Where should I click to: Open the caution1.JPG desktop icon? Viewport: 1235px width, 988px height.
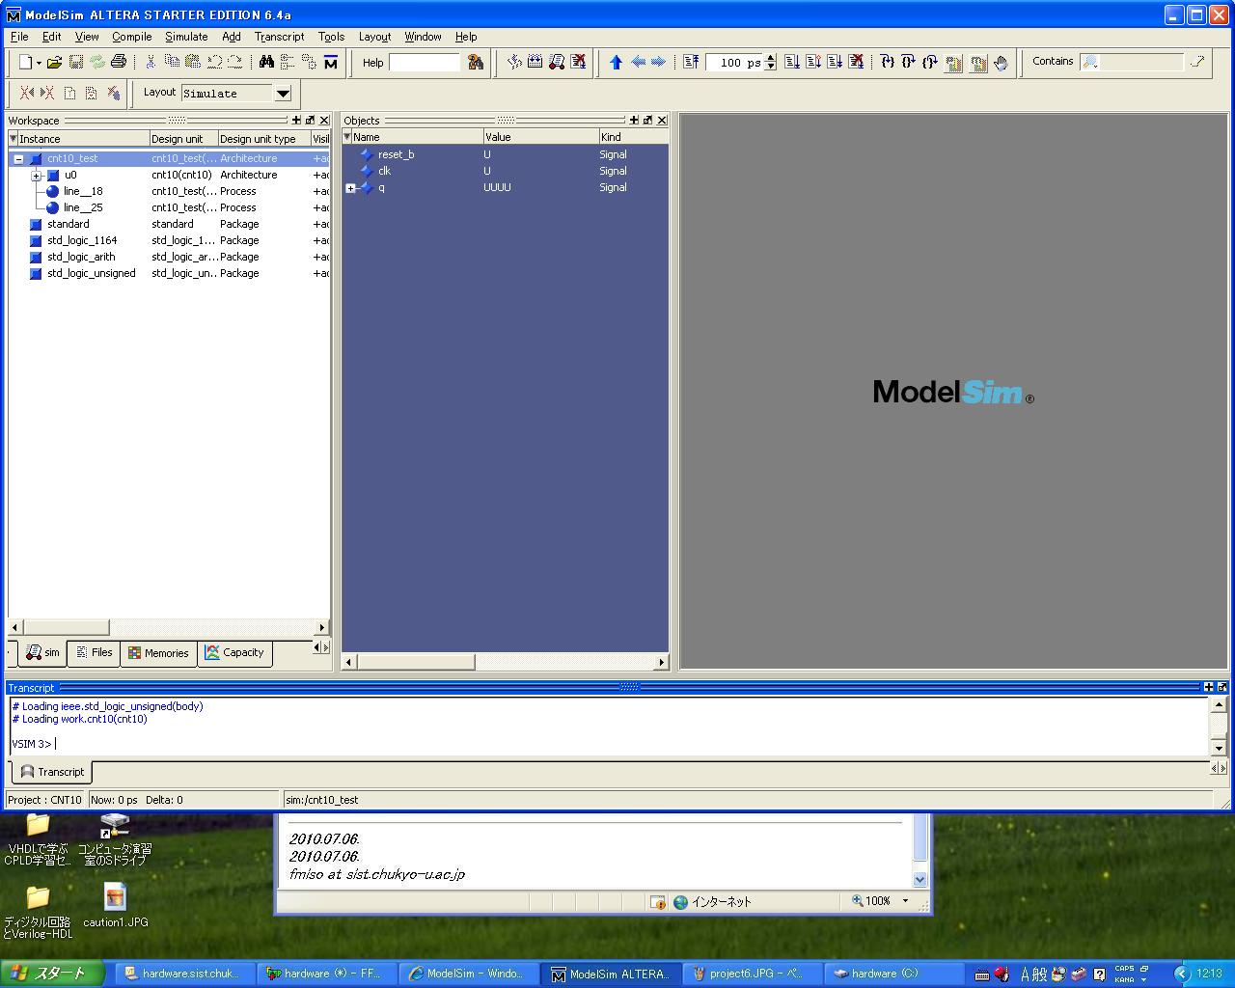tap(116, 904)
